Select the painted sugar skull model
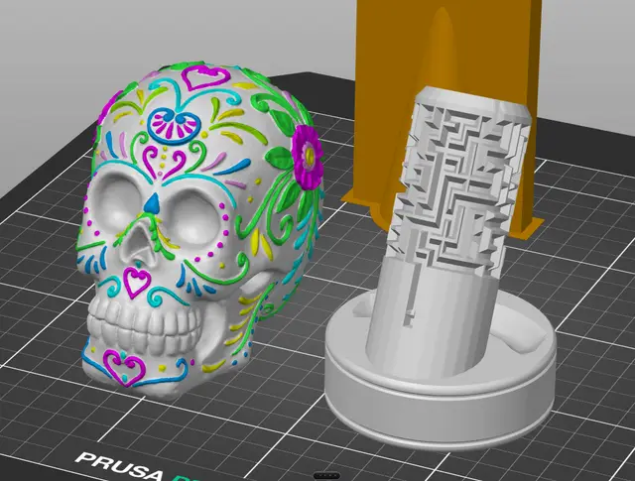The height and width of the screenshot is (481, 635). tap(198, 231)
